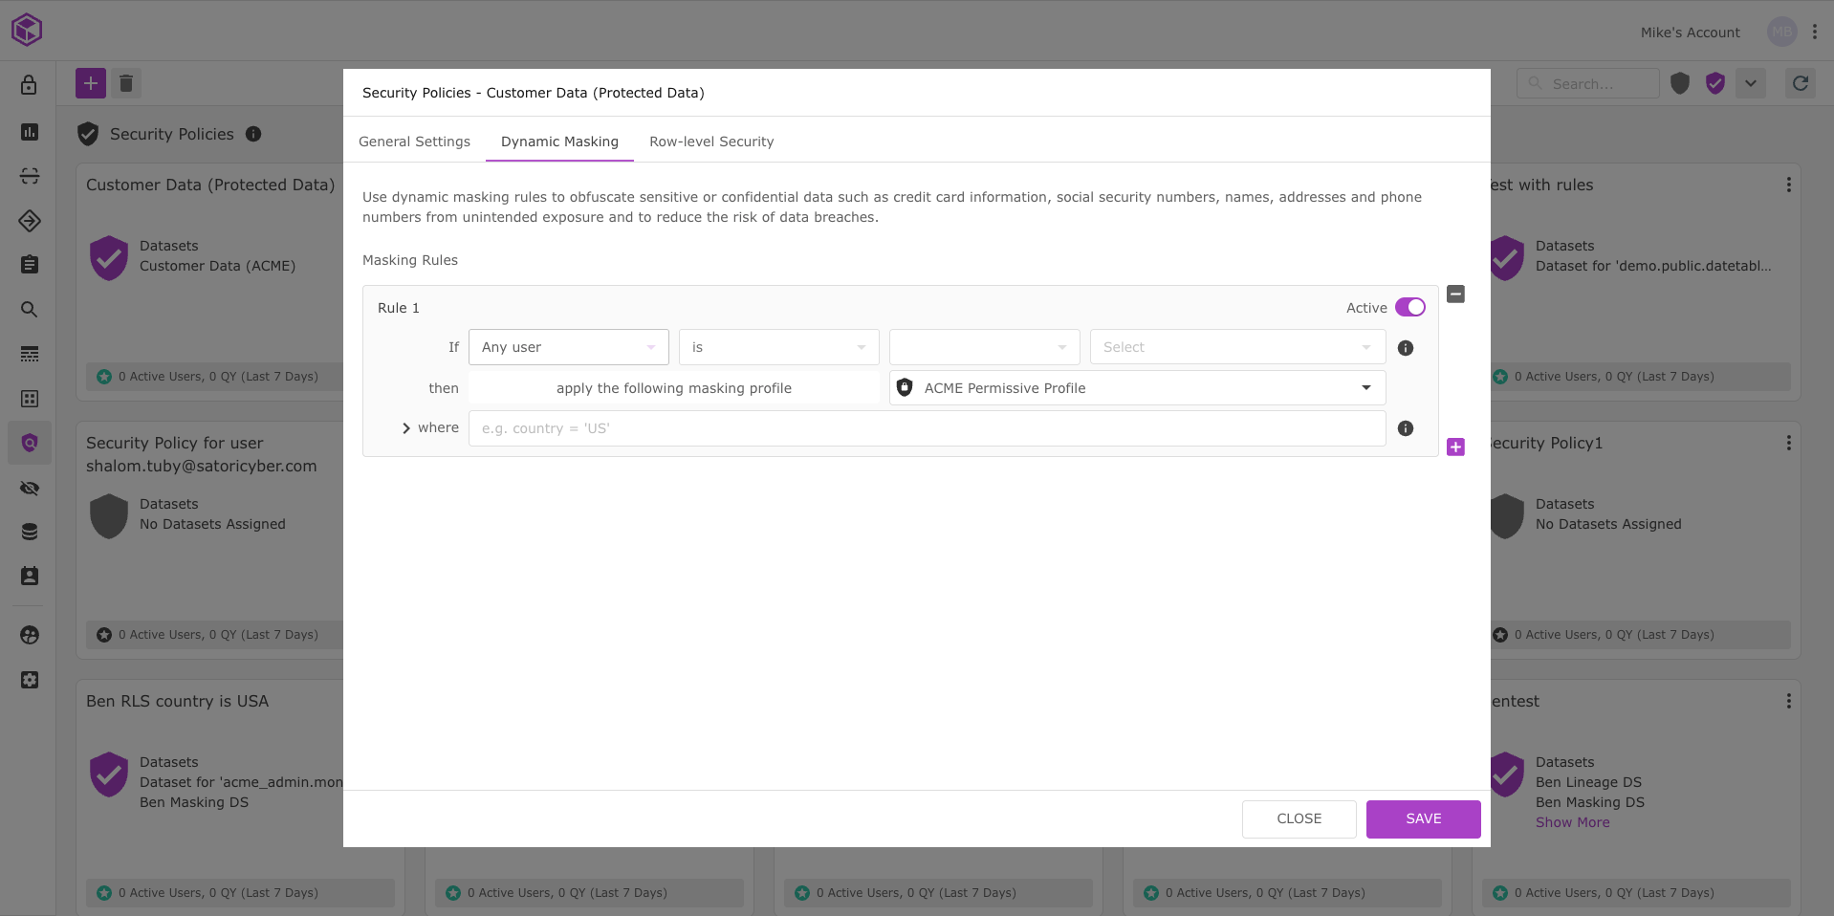Switch to the Row-level Security tab

[710, 142]
